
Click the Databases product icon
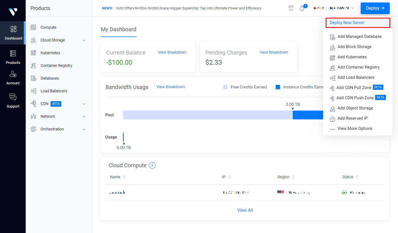pyautogui.click(x=33, y=78)
